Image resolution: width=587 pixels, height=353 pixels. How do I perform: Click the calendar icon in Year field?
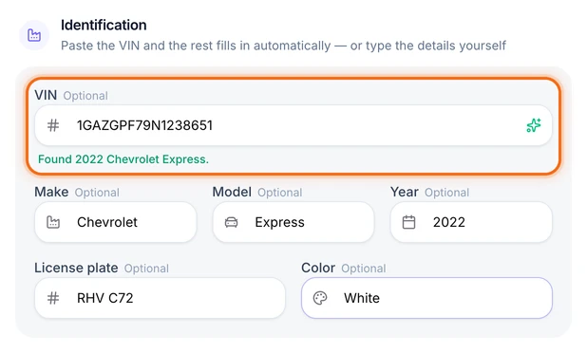coord(408,222)
